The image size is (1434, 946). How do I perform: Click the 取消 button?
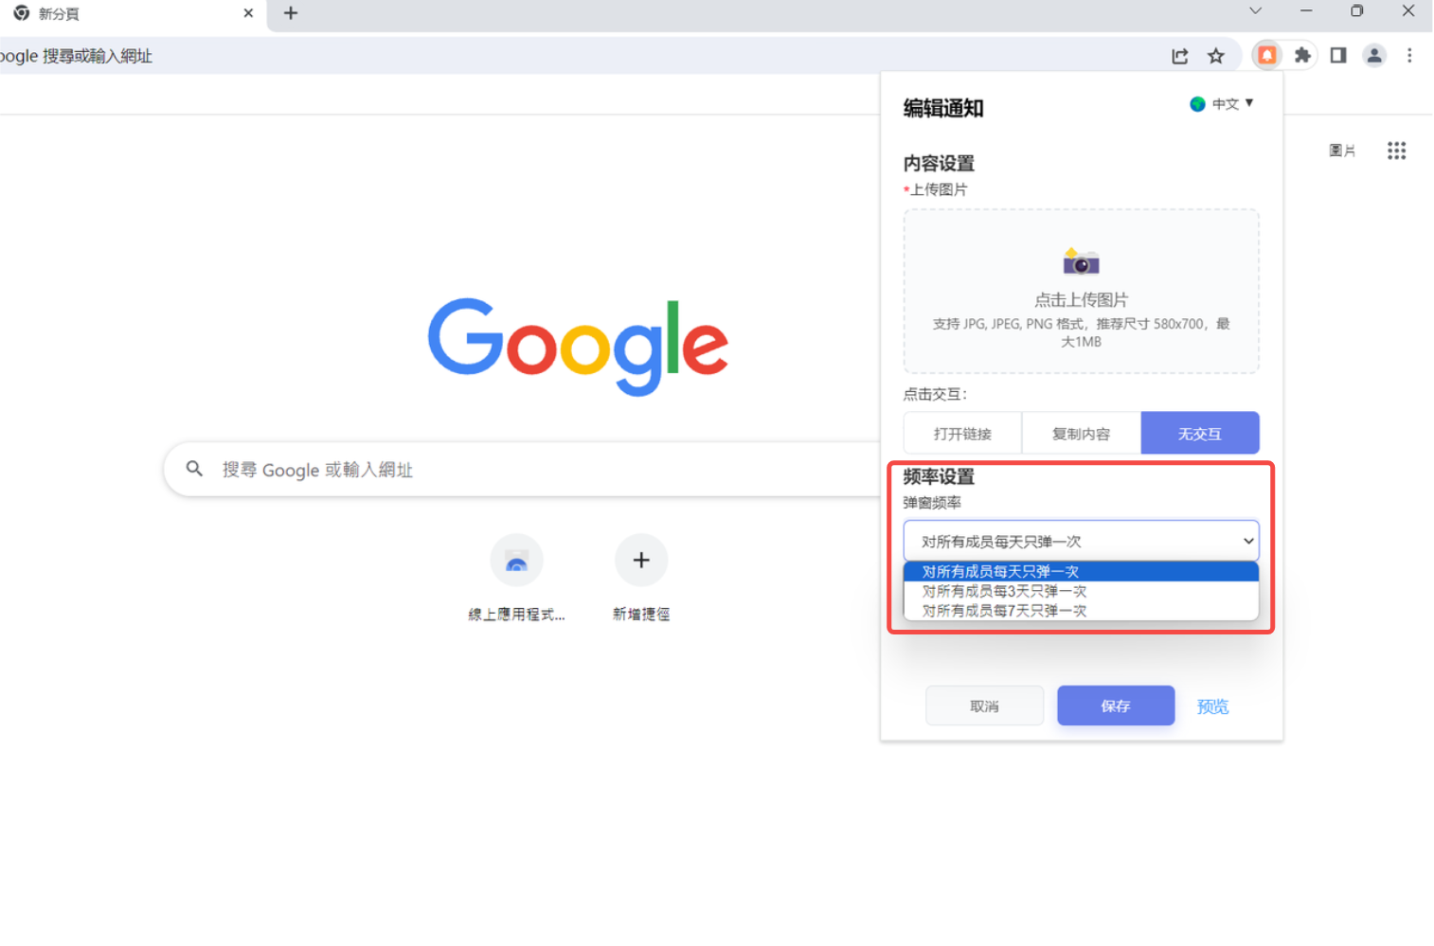(984, 705)
